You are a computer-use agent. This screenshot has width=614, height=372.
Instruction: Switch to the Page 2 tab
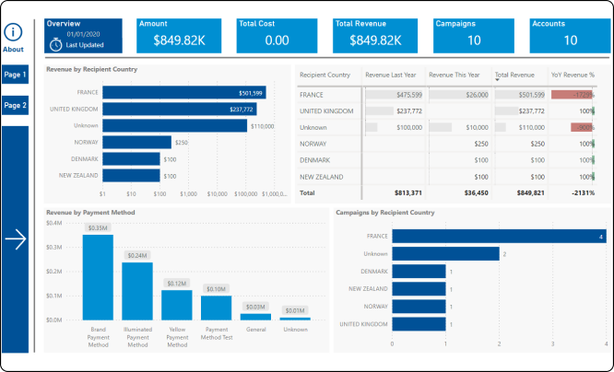[15, 106]
